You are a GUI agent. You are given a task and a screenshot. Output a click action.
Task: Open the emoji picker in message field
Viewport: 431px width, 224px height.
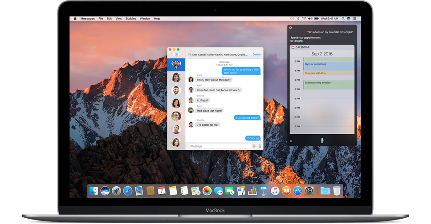pyautogui.click(x=254, y=146)
